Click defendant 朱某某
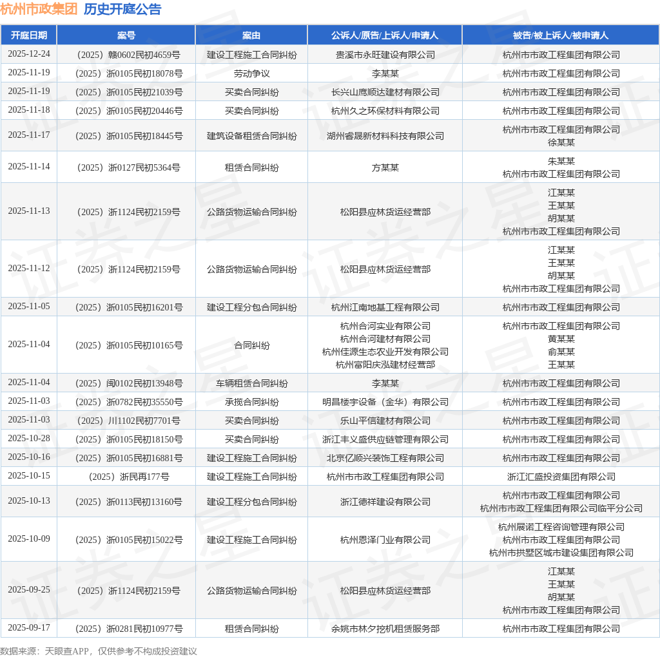 coord(561,161)
